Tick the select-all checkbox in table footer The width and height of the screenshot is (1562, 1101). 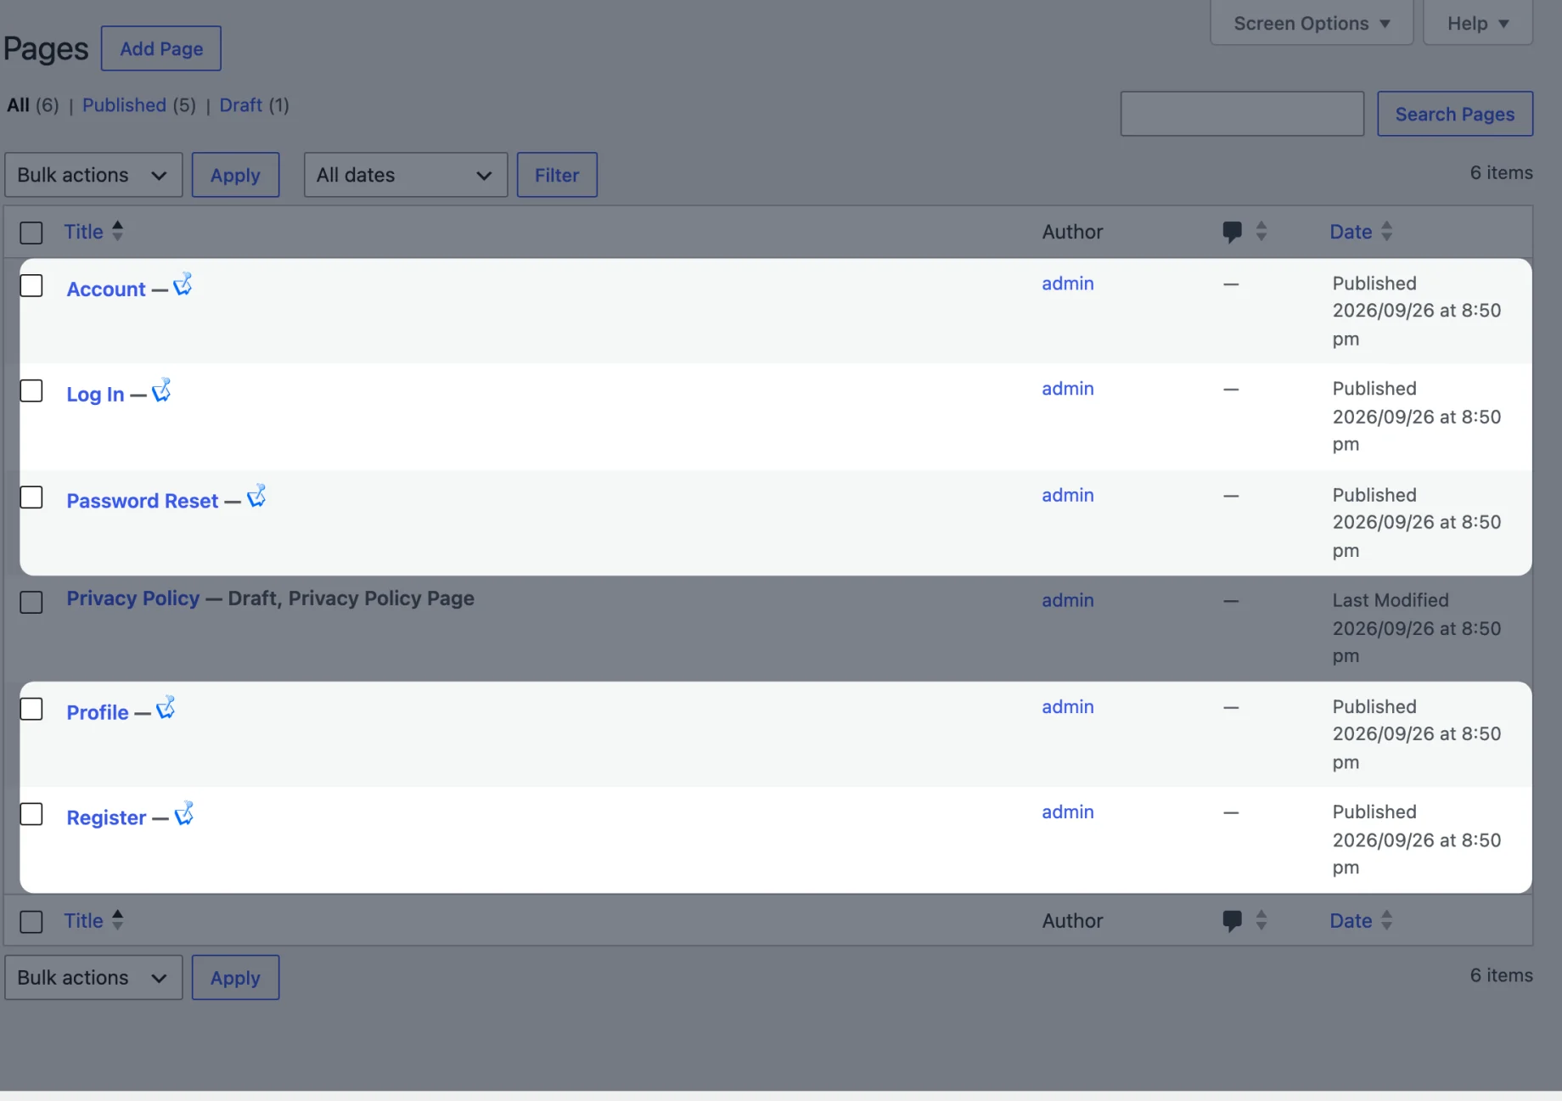pyautogui.click(x=31, y=922)
